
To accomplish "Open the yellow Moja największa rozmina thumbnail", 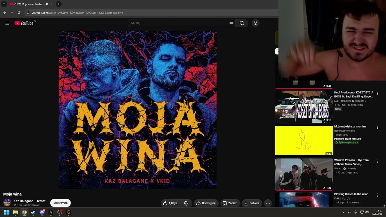I will [x=304, y=140].
